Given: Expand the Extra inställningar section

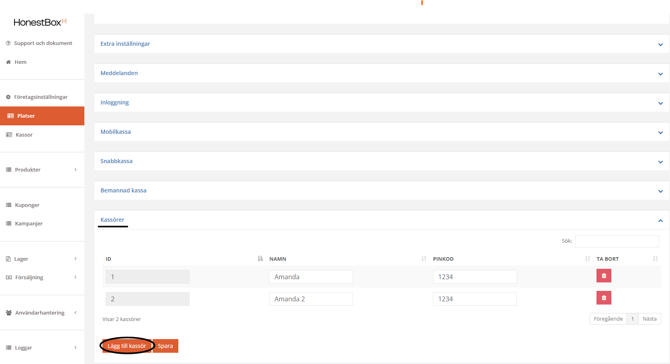Looking at the screenshot, I should pos(660,45).
